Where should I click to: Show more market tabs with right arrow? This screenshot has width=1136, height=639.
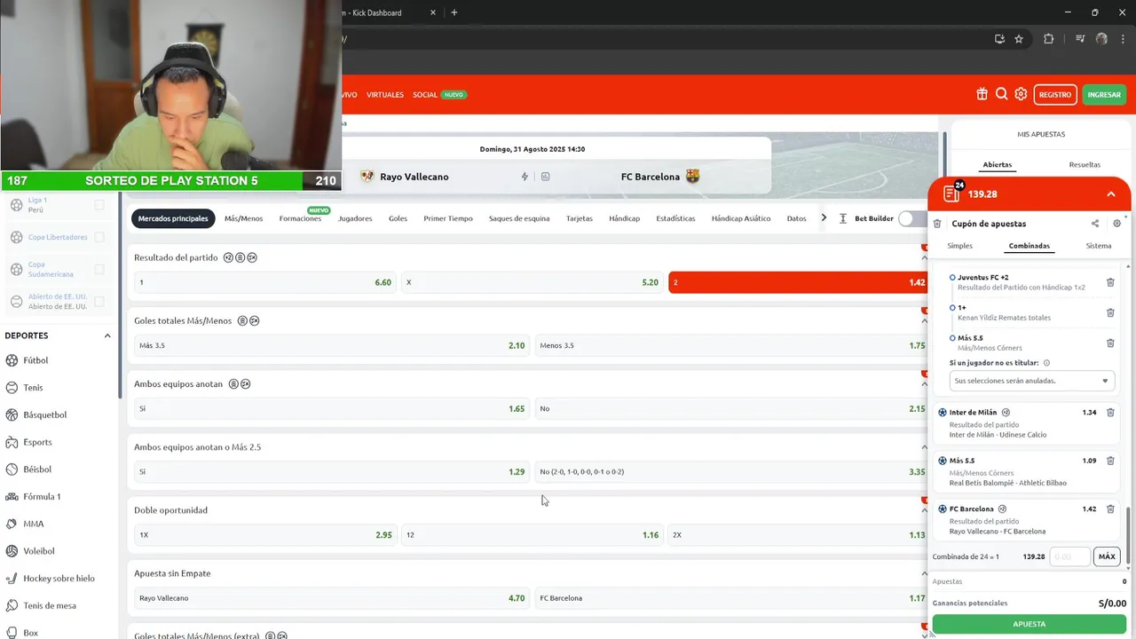pyautogui.click(x=824, y=218)
